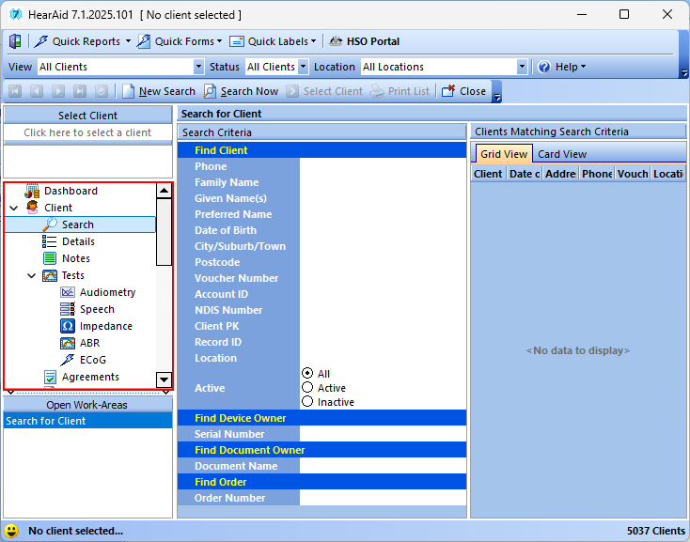Open client Notes icon
The height and width of the screenshot is (542, 690).
click(x=50, y=258)
